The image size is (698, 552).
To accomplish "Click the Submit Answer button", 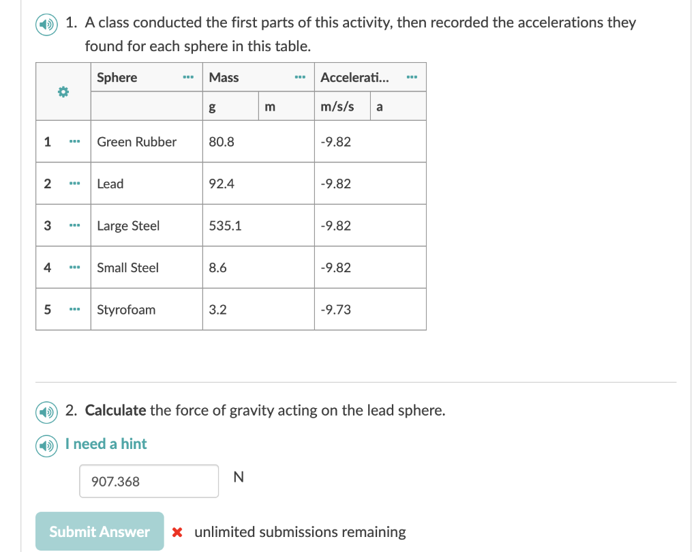I will pos(100,532).
